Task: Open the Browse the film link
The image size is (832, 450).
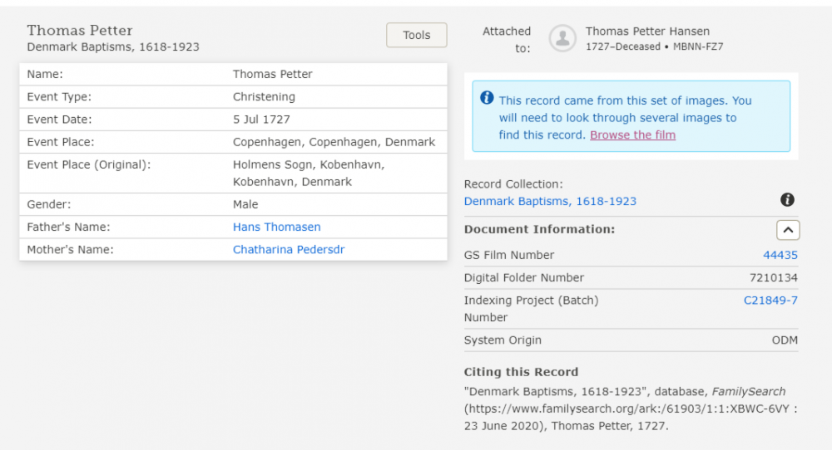Action: coord(632,135)
